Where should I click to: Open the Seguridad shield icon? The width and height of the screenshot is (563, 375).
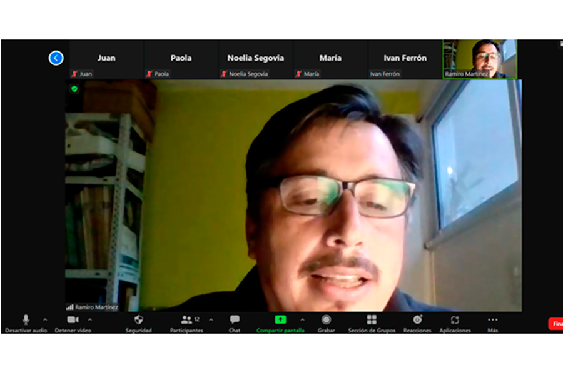pyautogui.click(x=138, y=320)
